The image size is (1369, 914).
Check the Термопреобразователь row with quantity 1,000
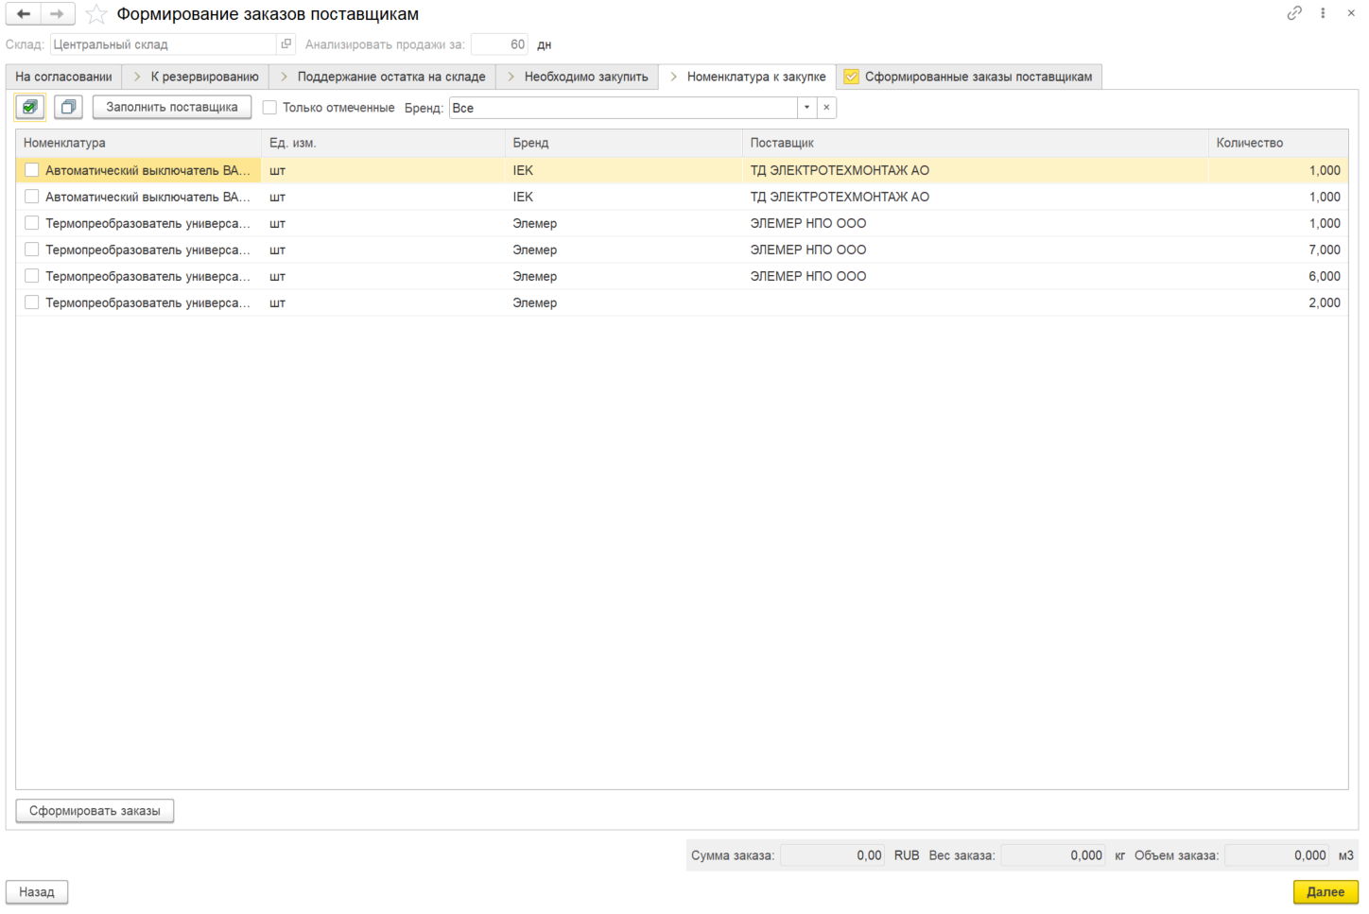coord(32,223)
